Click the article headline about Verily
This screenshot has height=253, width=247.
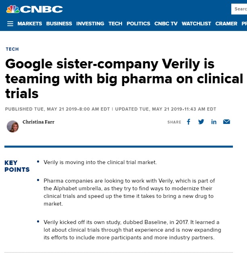[124, 78]
